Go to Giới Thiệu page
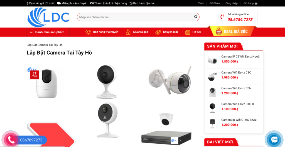 coord(215,3)
